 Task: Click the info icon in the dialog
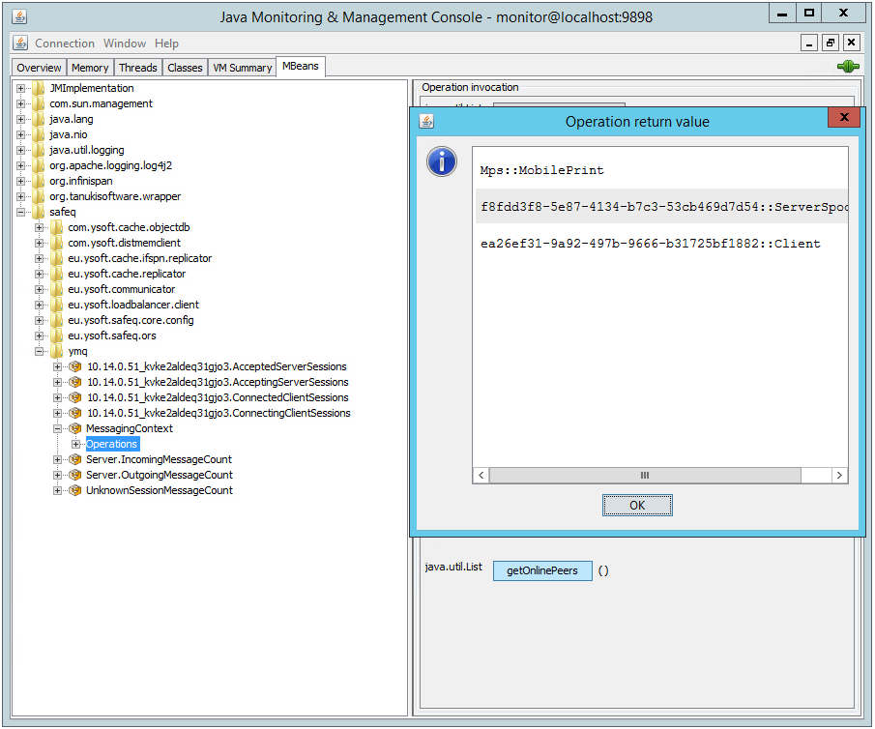(442, 162)
